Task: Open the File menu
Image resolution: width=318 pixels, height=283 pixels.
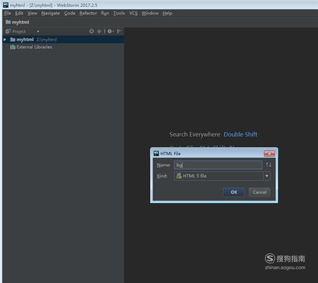Action: (x=7, y=13)
